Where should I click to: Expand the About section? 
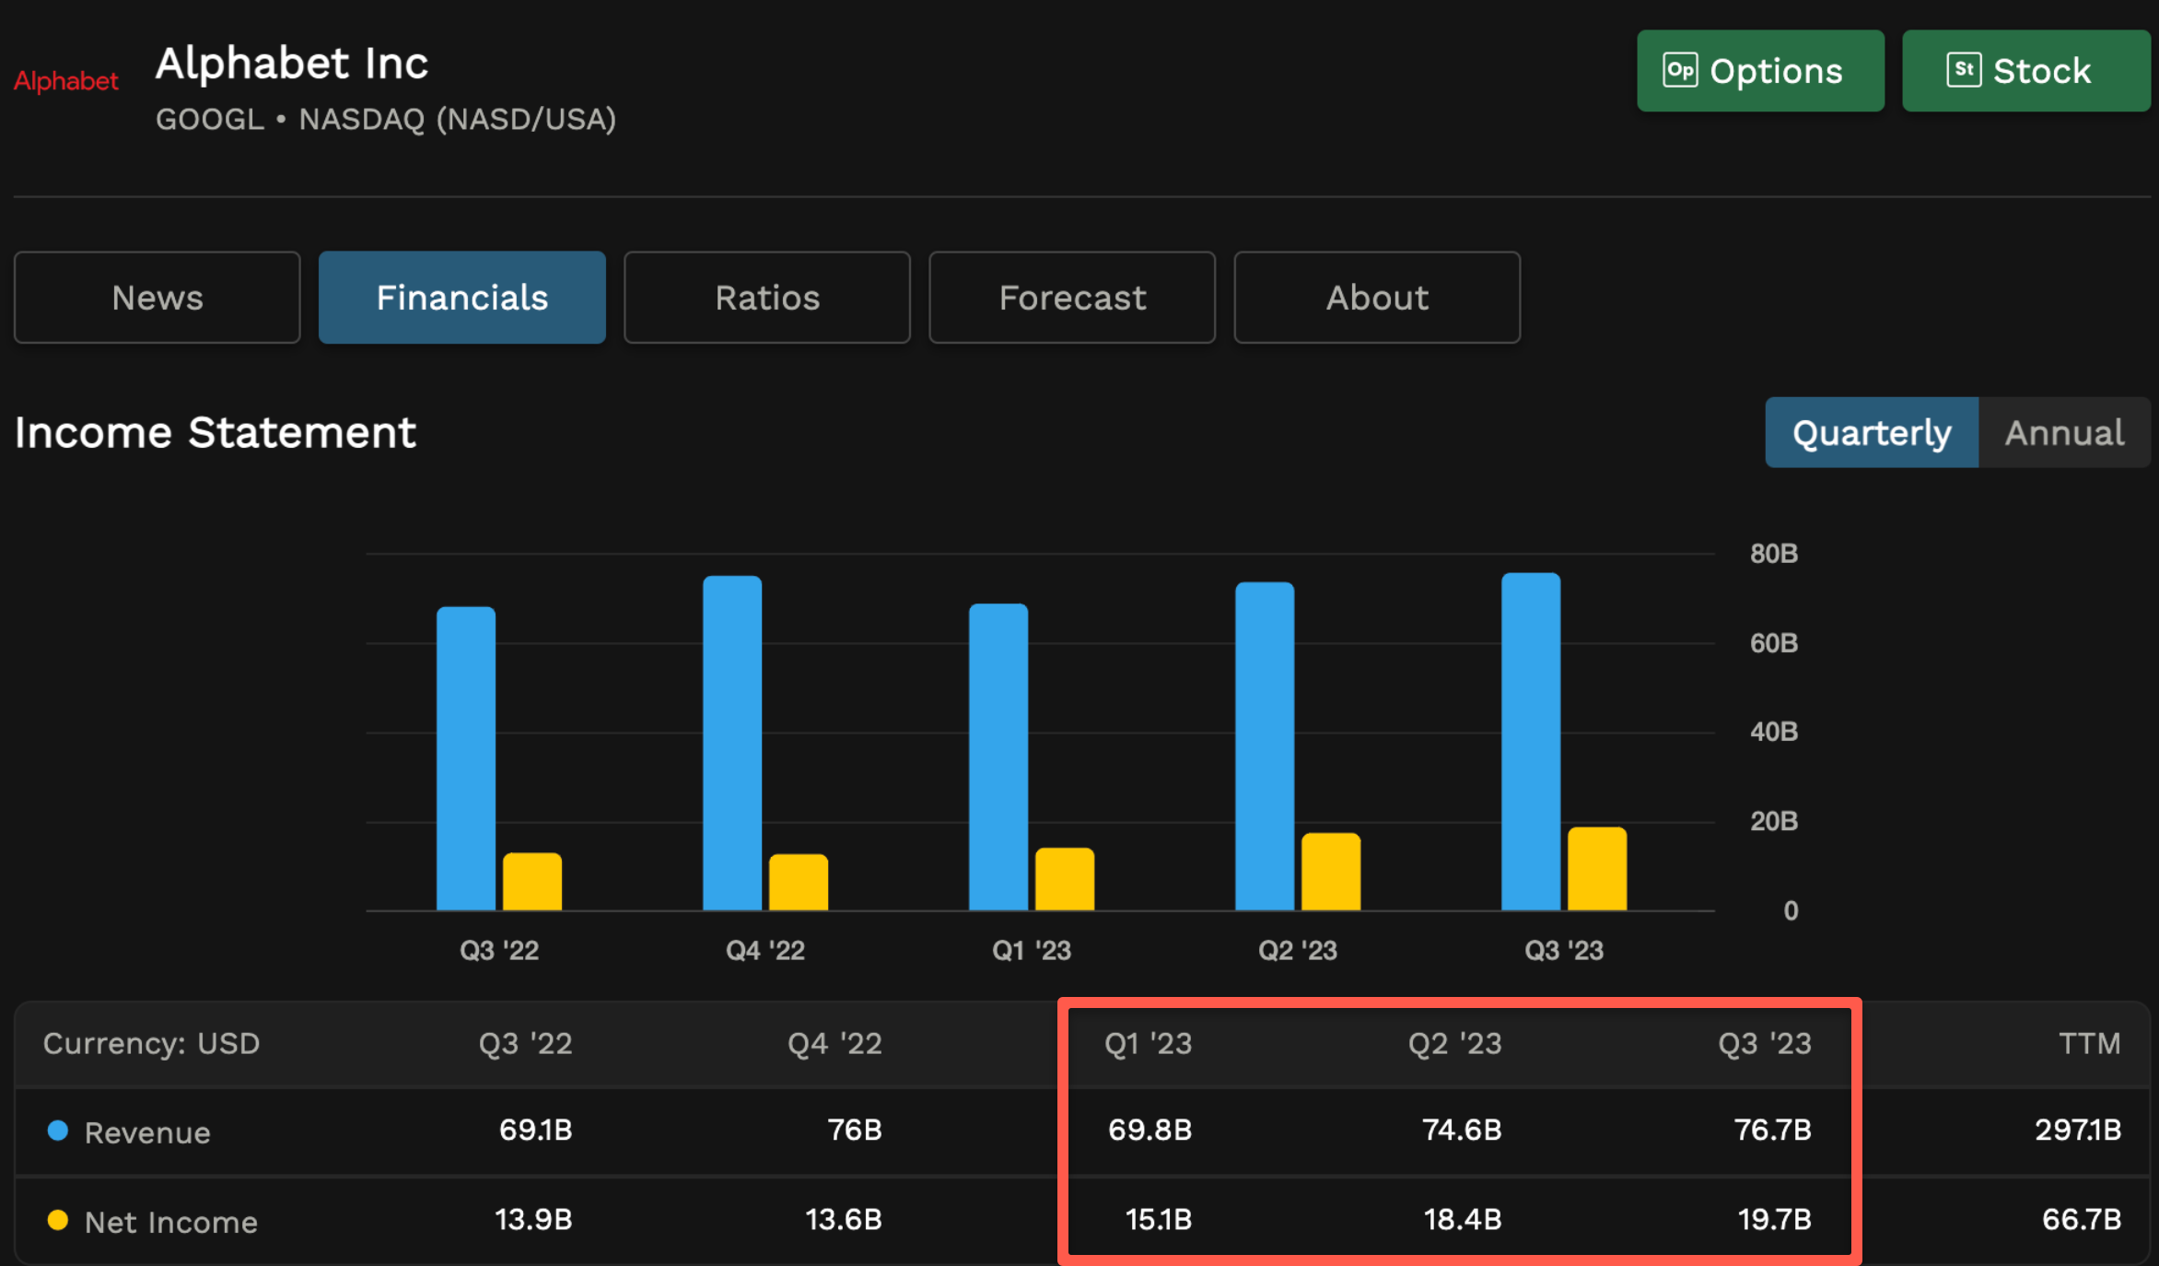1377,297
